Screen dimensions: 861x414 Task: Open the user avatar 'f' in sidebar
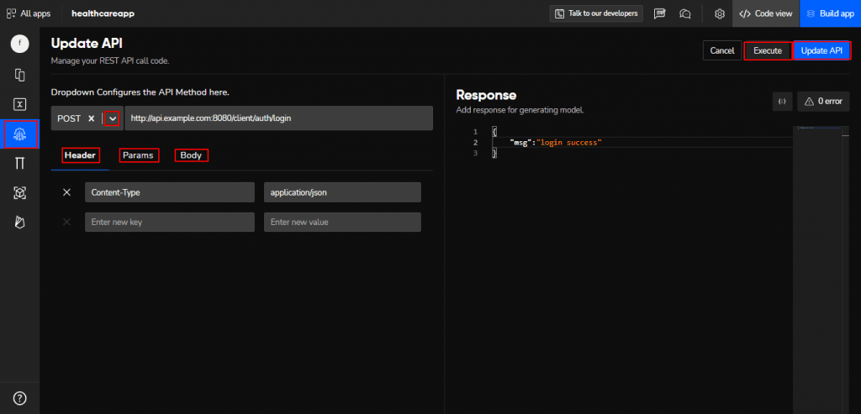click(20, 44)
